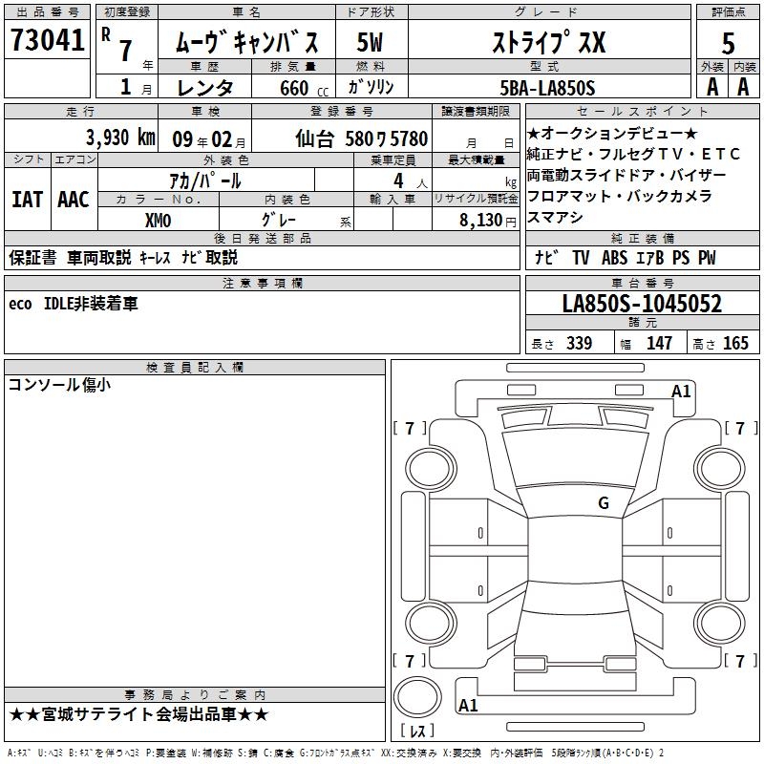Select inspector note コンソール傷小
The height and width of the screenshot is (764, 764).
59,385
